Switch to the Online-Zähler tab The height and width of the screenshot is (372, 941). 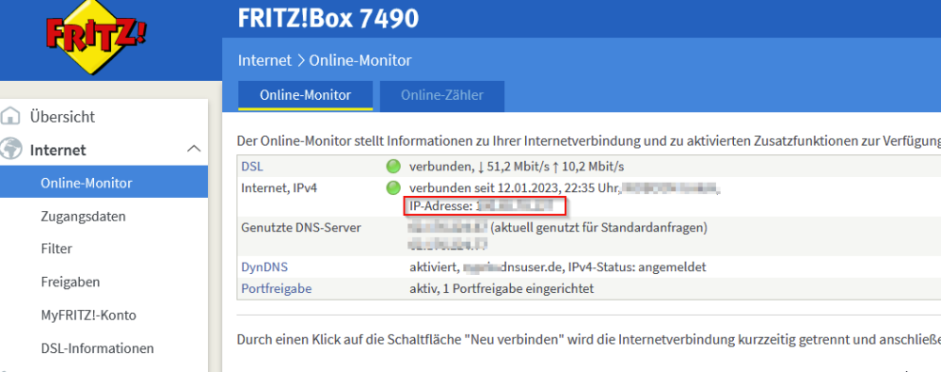tap(442, 95)
